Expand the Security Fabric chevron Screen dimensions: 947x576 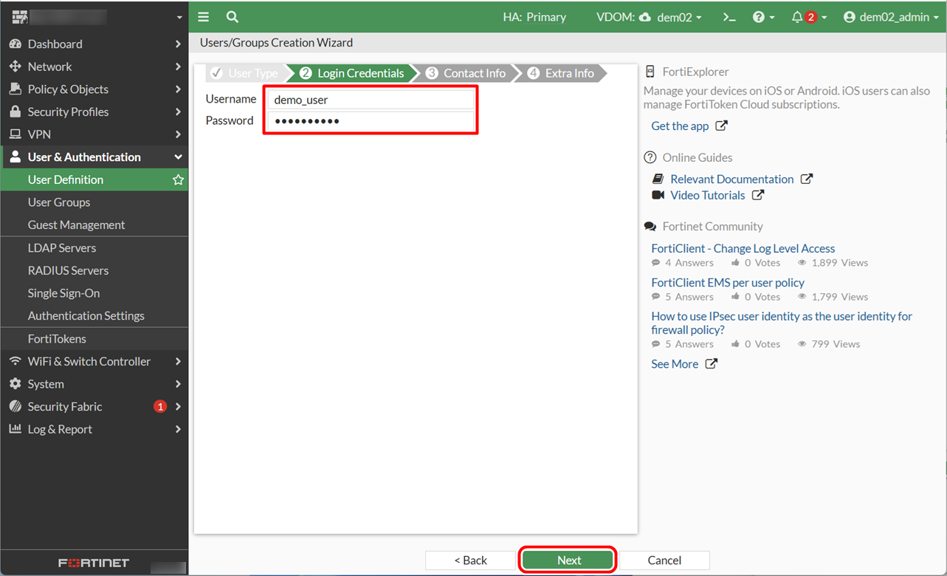pyautogui.click(x=178, y=407)
